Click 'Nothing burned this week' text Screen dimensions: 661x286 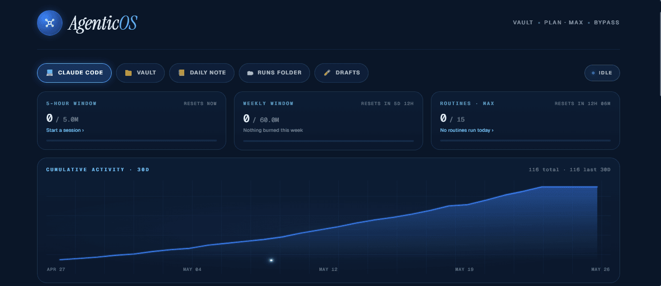273,130
